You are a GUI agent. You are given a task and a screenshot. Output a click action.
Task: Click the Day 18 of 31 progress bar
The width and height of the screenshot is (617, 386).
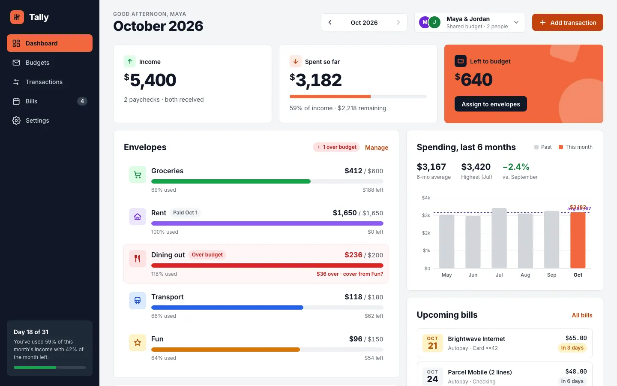click(x=50, y=368)
